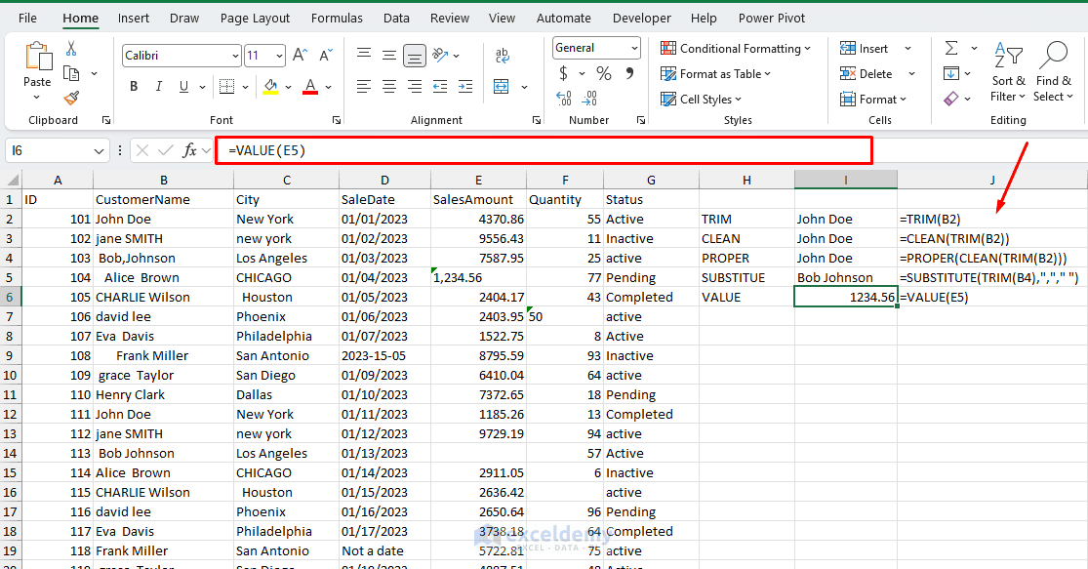Apply yellow fill color

point(270,87)
